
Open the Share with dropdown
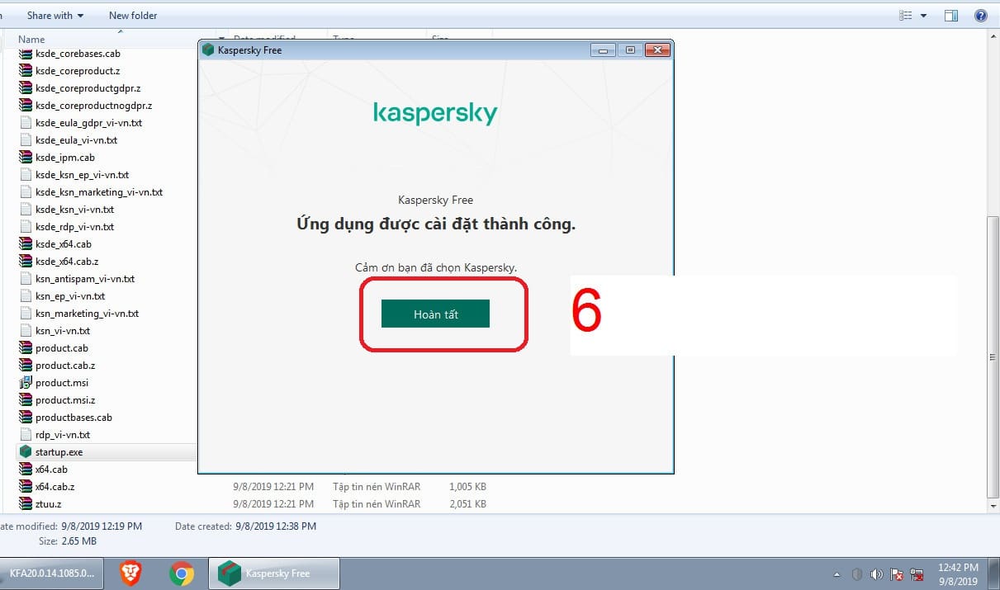point(55,16)
